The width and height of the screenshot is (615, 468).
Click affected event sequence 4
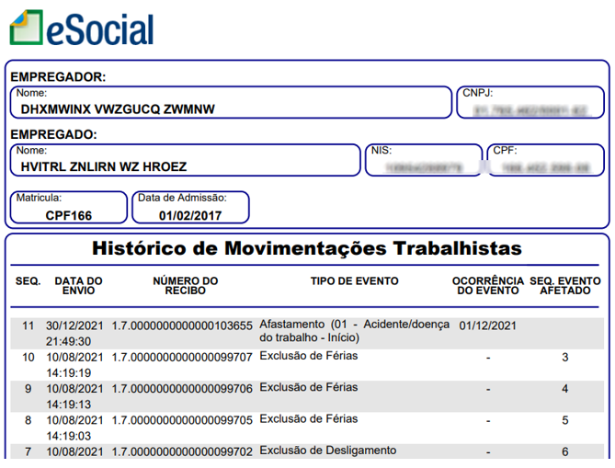(564, 389)
